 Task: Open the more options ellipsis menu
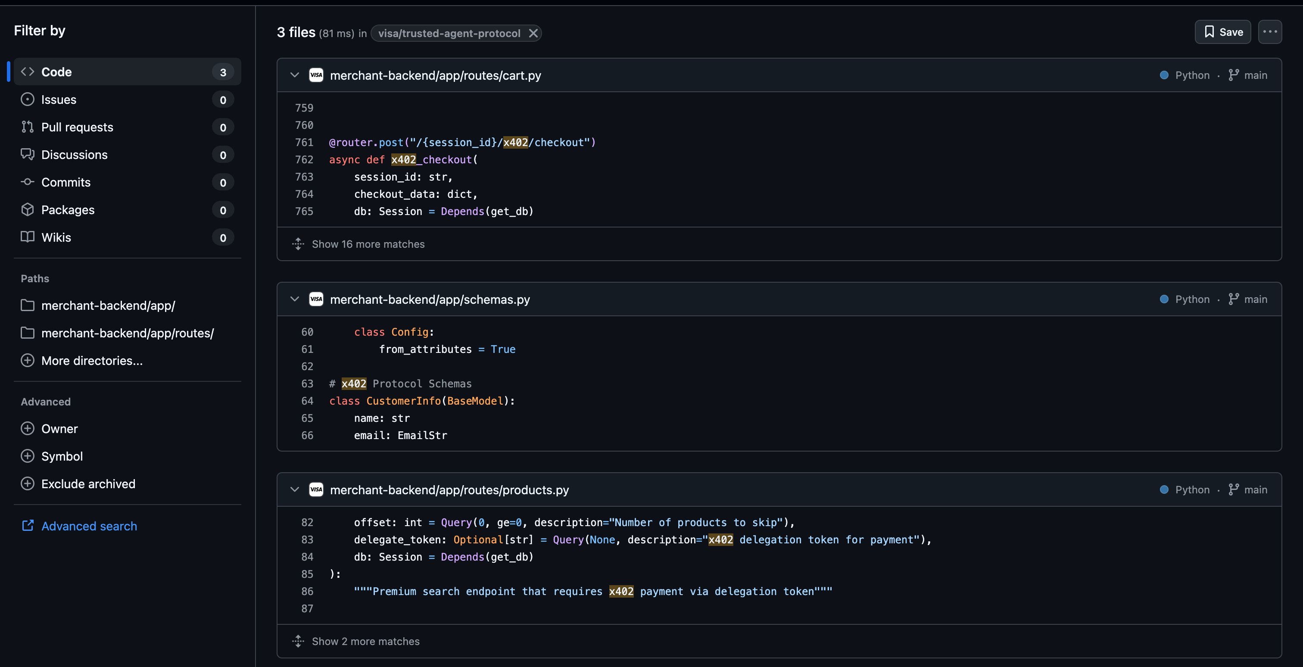click(x=1270, y=32)
